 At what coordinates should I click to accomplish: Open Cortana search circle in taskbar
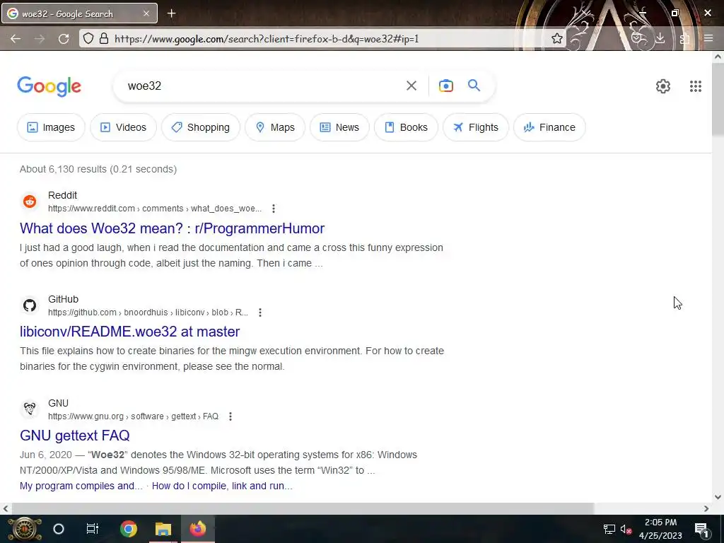59,529
